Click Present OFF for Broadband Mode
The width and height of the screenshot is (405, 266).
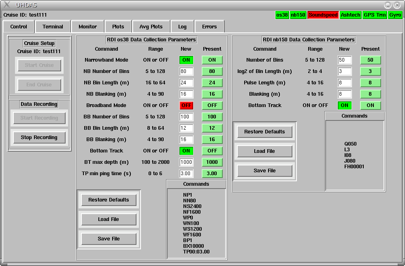click(x=212, y=105)
